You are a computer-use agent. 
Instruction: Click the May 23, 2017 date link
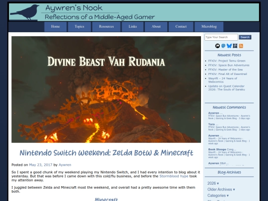[41, 165]
